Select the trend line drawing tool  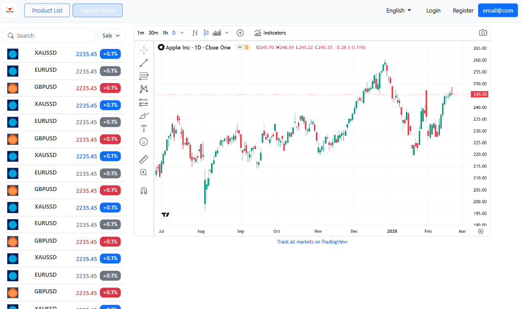(143, 63)
